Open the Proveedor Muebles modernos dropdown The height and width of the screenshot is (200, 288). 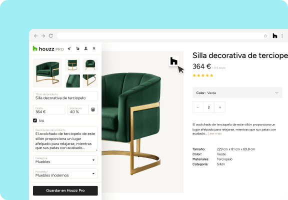[65, 173]
